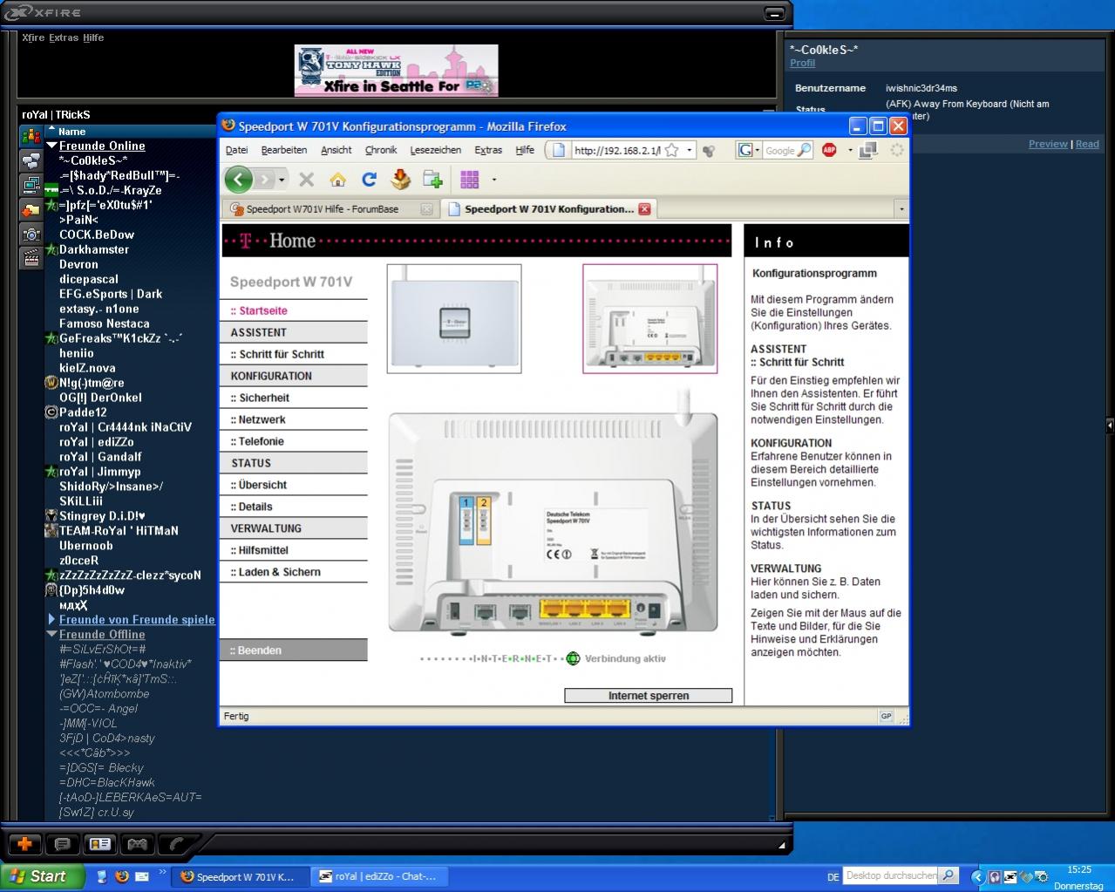
Task: Close the Speedport W 701V Konfiguration tab
Action: [x=644, y=209]
